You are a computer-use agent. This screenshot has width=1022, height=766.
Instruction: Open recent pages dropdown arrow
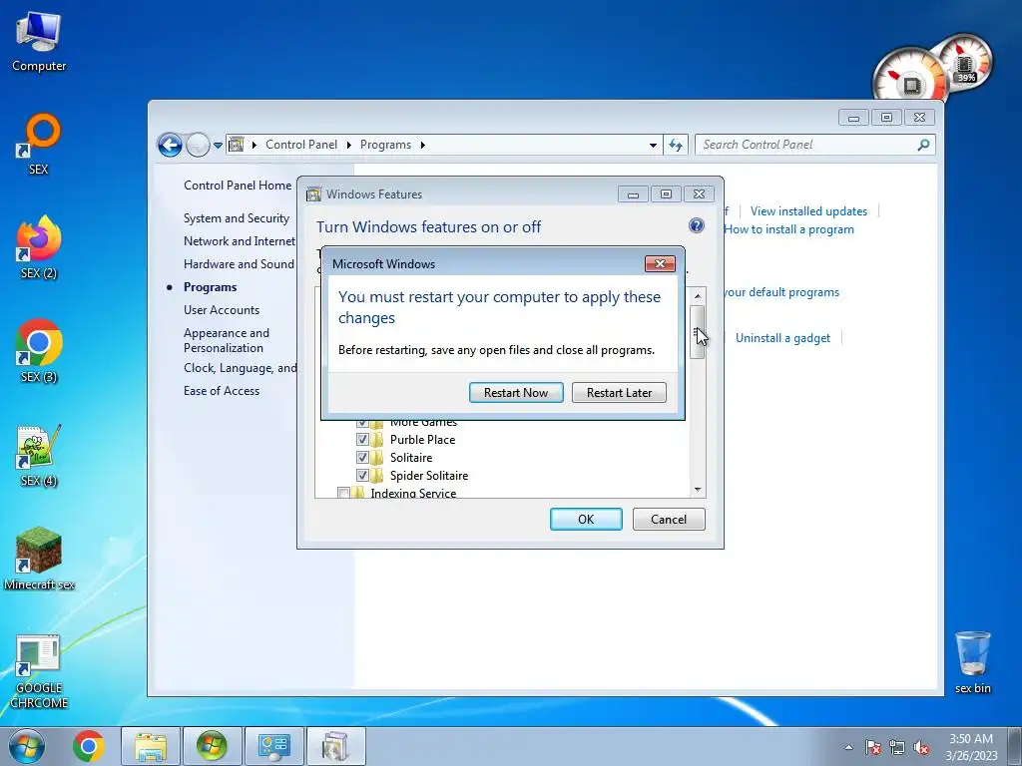[x=218, y=145]
